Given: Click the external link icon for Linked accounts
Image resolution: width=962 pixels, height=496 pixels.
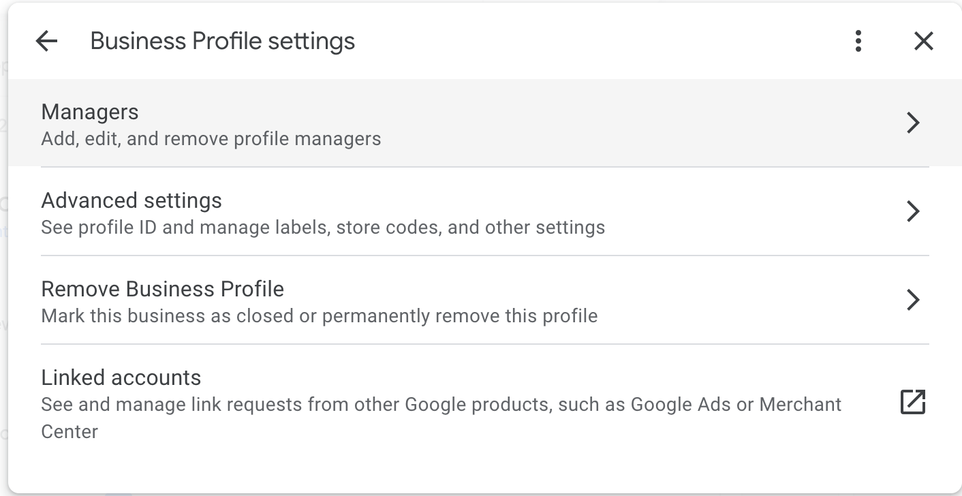Looking at the screenshot, I should point(913,402).
